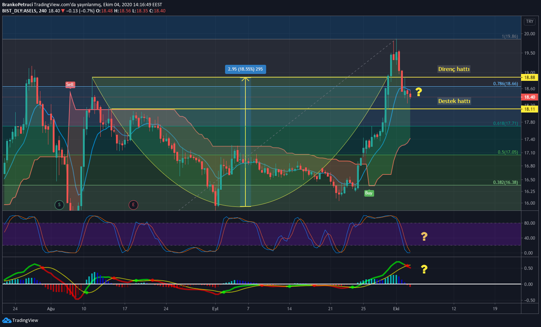Image resolution: width=541 pixels, height=327 pixels.
Task: Click the 20.00 price axis label
Action: pos(529,34)
